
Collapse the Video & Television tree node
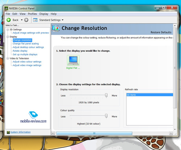8,59
